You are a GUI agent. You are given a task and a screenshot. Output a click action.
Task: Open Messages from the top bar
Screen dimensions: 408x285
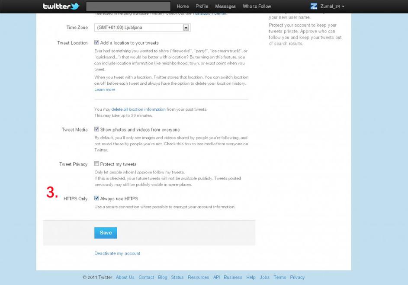click(x=225, y=6)
